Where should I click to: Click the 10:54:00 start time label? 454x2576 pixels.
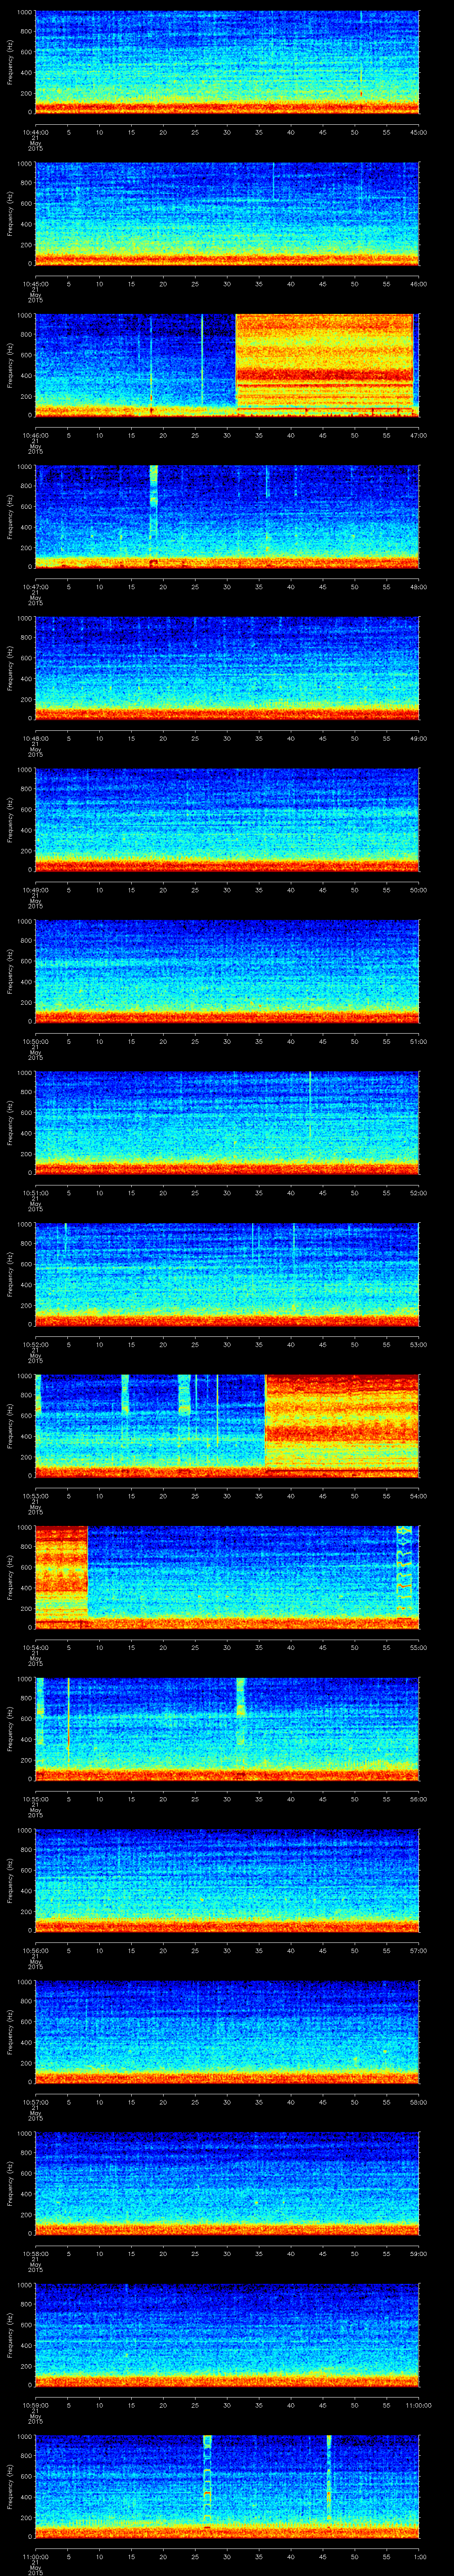point(35,1647)
